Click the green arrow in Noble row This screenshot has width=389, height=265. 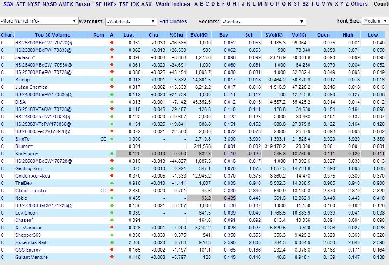click(112, 198)
